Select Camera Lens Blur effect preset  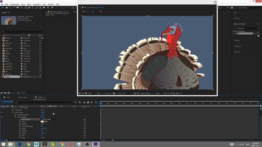click(x=246, y=33)
